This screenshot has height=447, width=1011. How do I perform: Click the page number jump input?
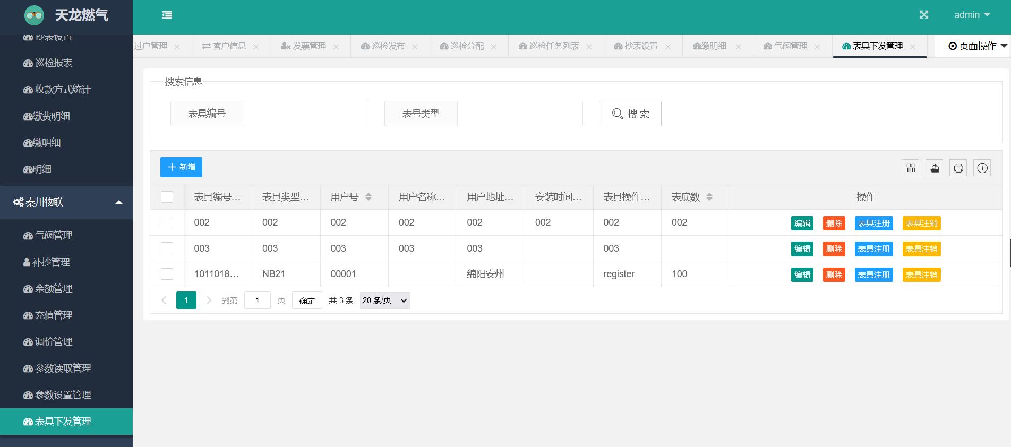[x=258, y=300]
